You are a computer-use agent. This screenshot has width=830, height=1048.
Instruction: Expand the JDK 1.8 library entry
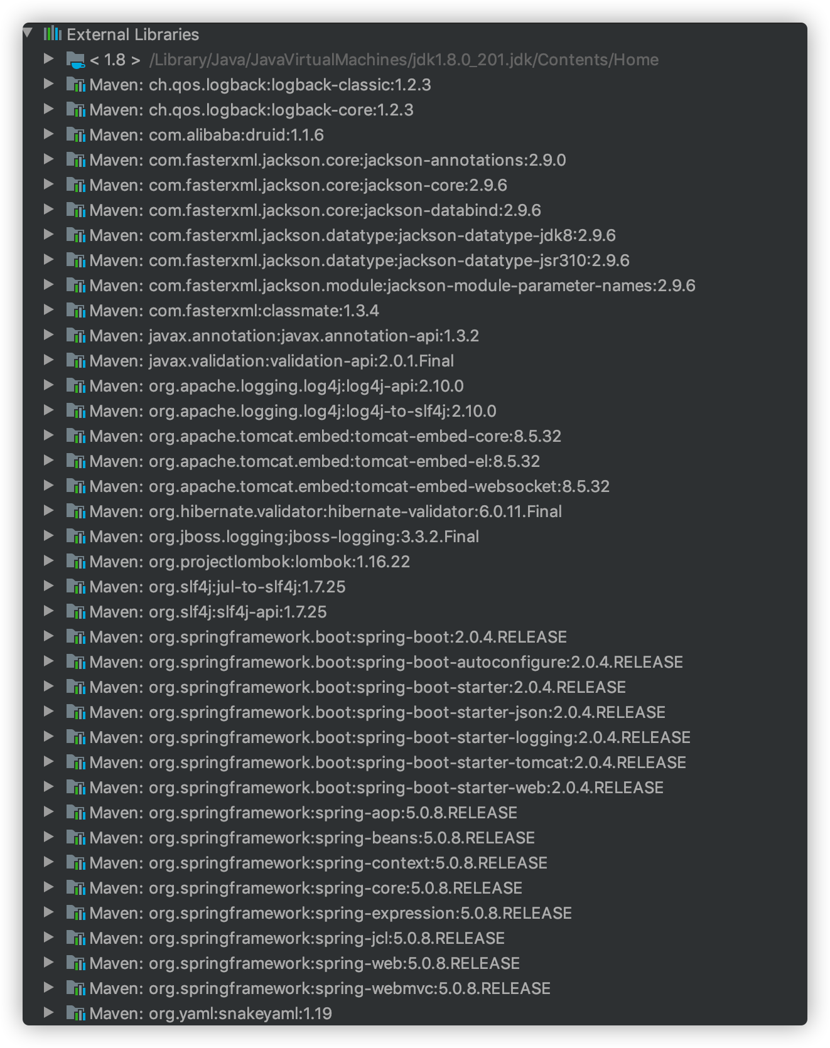tap(48, 59)
